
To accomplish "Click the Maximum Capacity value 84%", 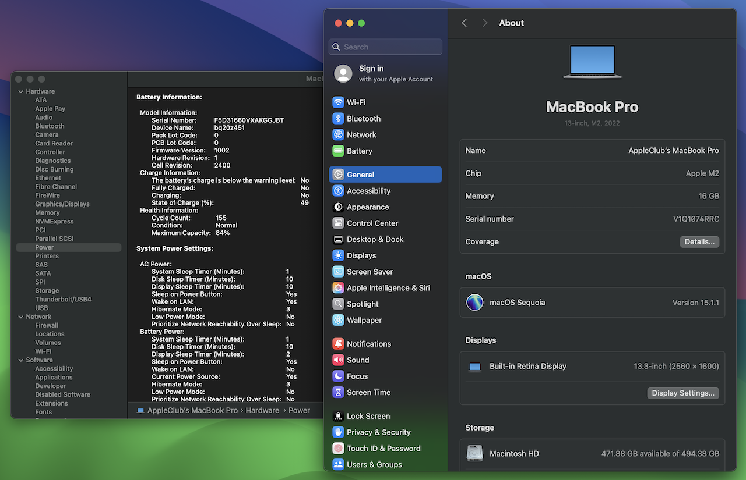I will (x=222, y=233).
